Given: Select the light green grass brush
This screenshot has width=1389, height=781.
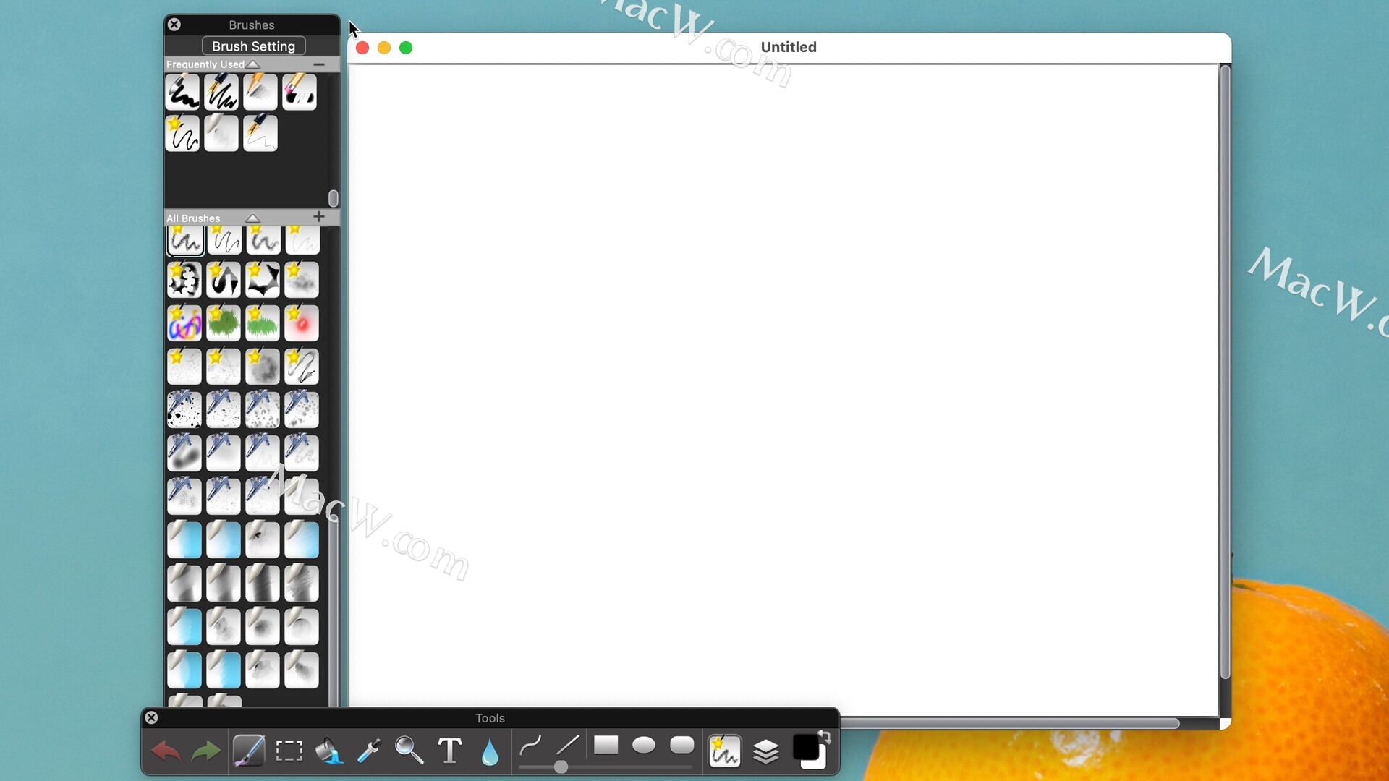Looking at the screenshot, I should point(263,323).
